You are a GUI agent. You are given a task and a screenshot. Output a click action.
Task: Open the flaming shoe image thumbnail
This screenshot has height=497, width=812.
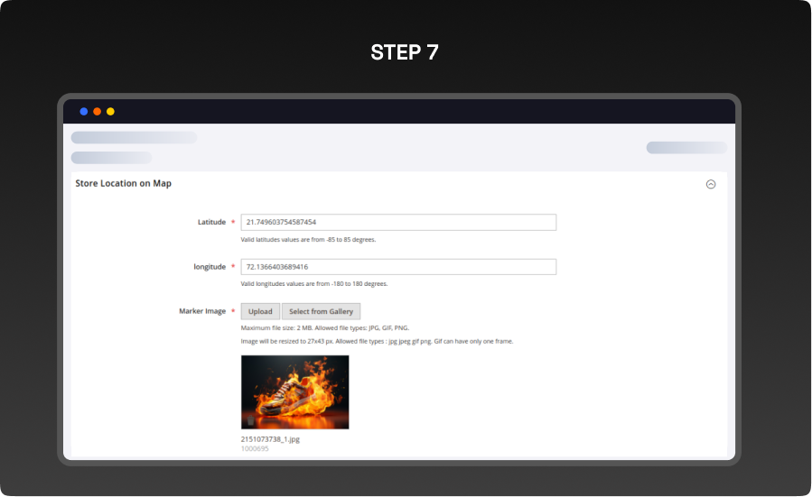(294, 391)
